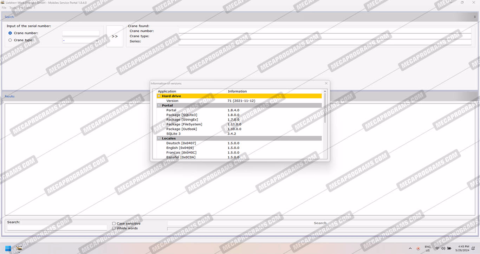Collapse the Hard drive group
Image resolution: width=480 pixels, height=254 pixels.
tap(159, 96)
